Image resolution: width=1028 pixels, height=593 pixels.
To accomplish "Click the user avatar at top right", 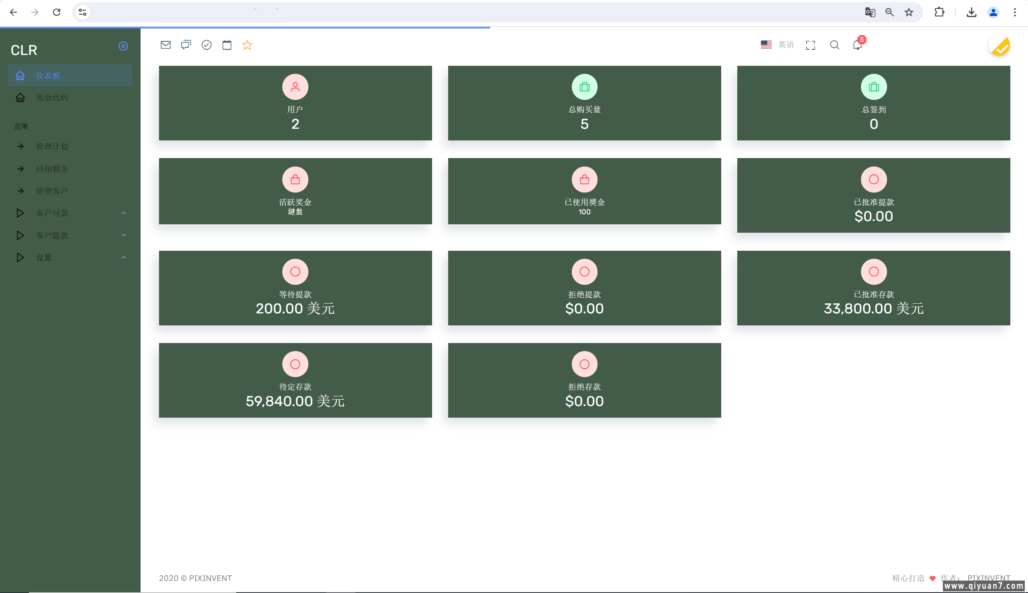I will pos(999,46).
